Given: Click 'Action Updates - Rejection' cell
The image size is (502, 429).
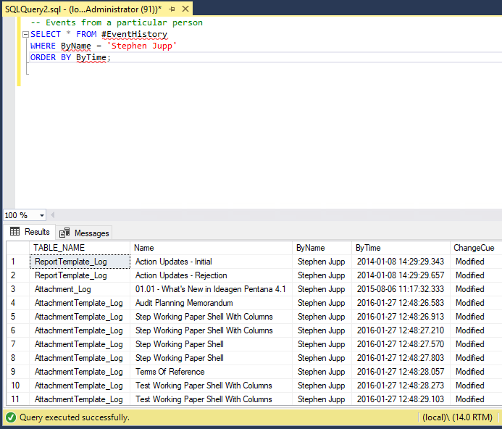Looking at the screenshot, I should click(211, 275).
